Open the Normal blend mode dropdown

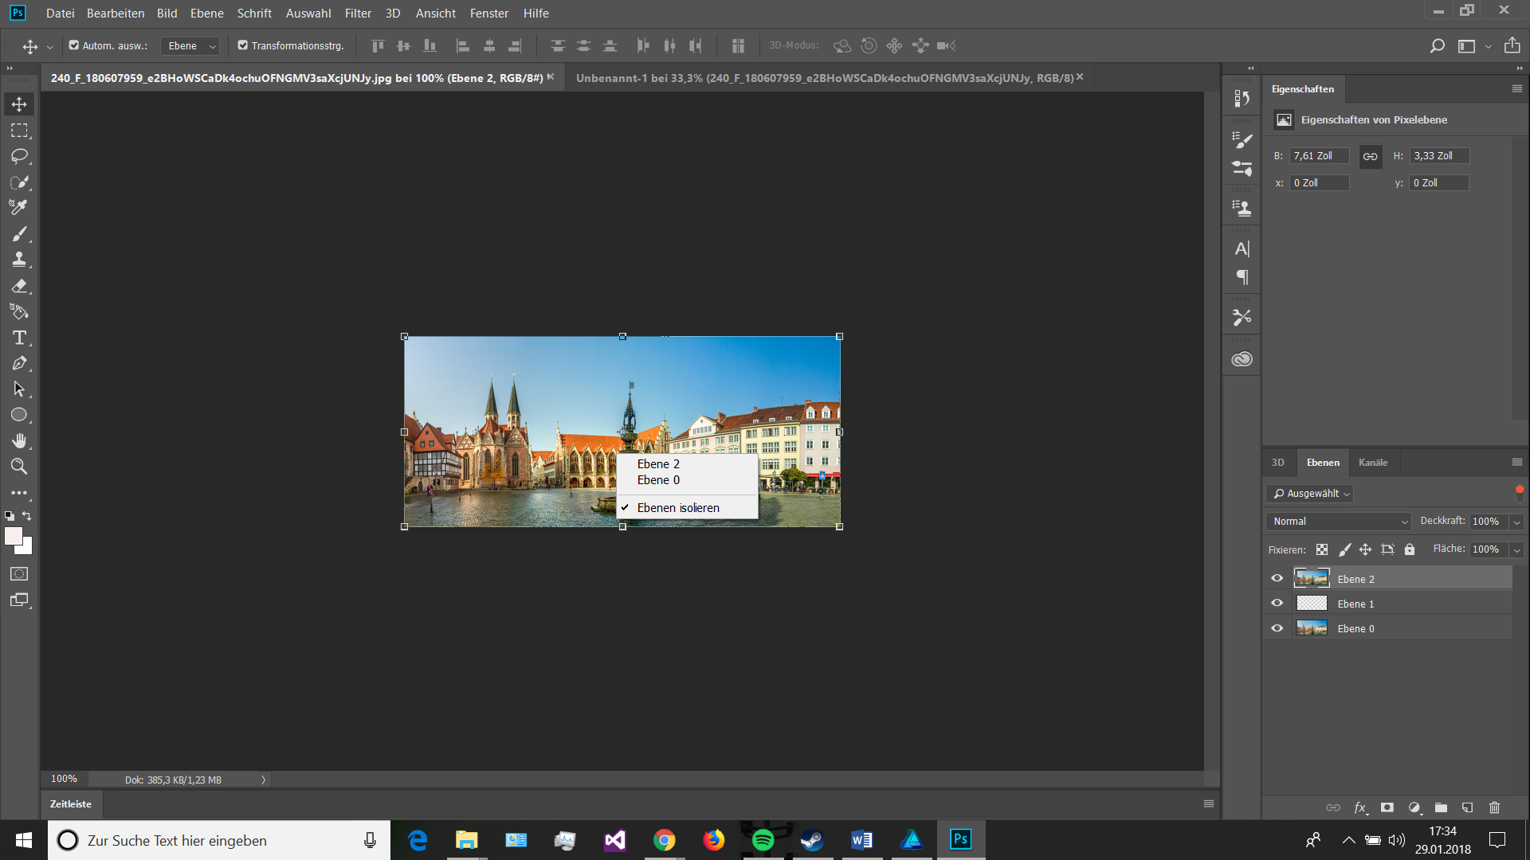[x=1337, y=521]
